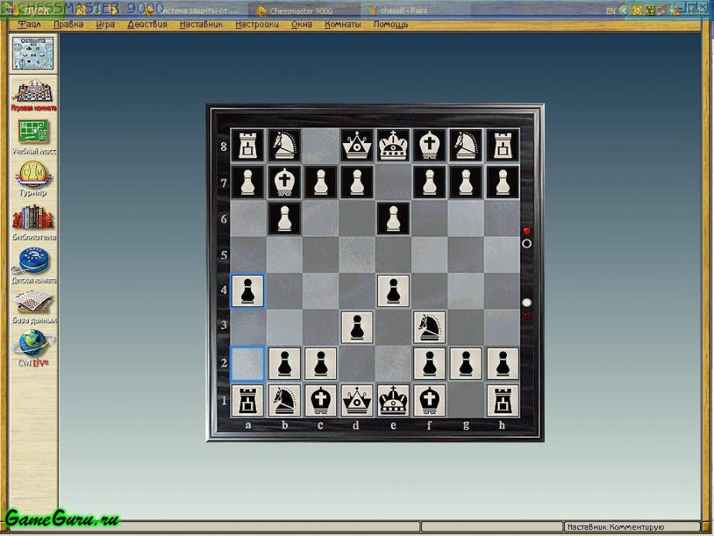Click the empty g1 square
Image resolution: width=714 pixels, height=536 pixels.
coord(466,401)
